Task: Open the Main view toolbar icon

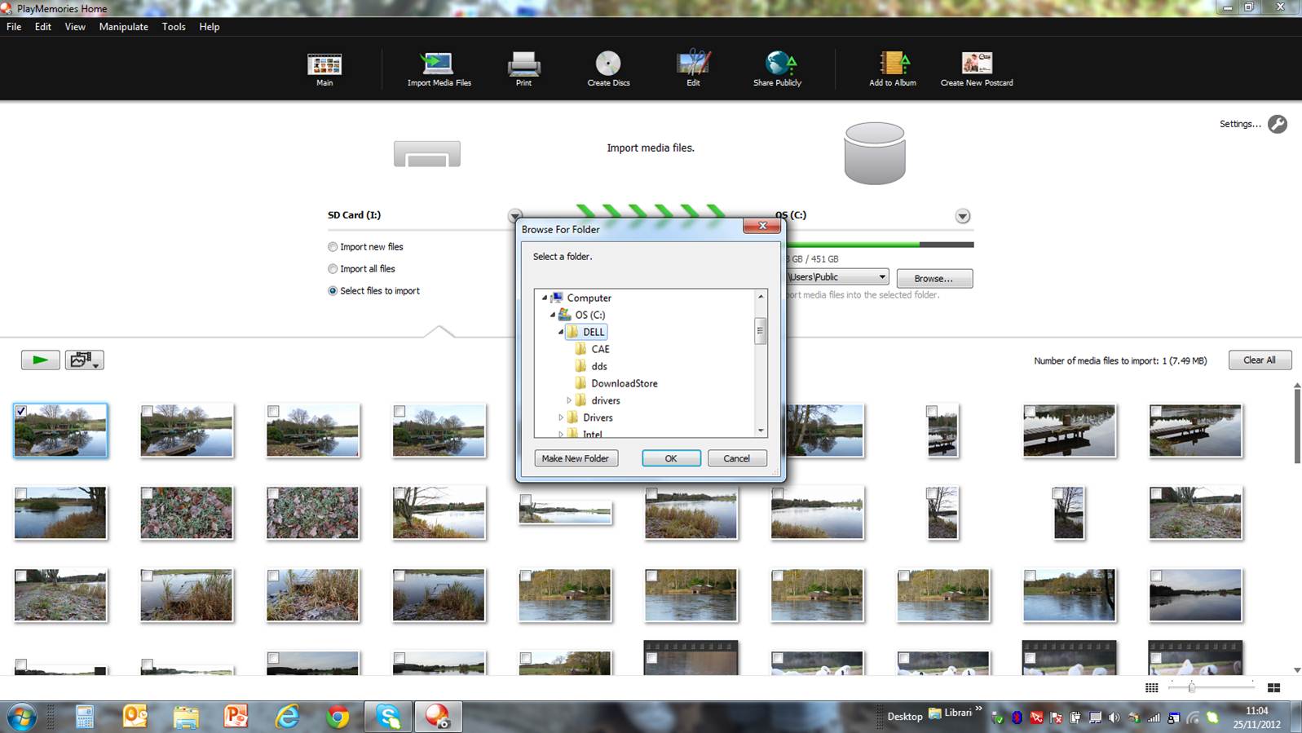Action: [x=324, y=68]
